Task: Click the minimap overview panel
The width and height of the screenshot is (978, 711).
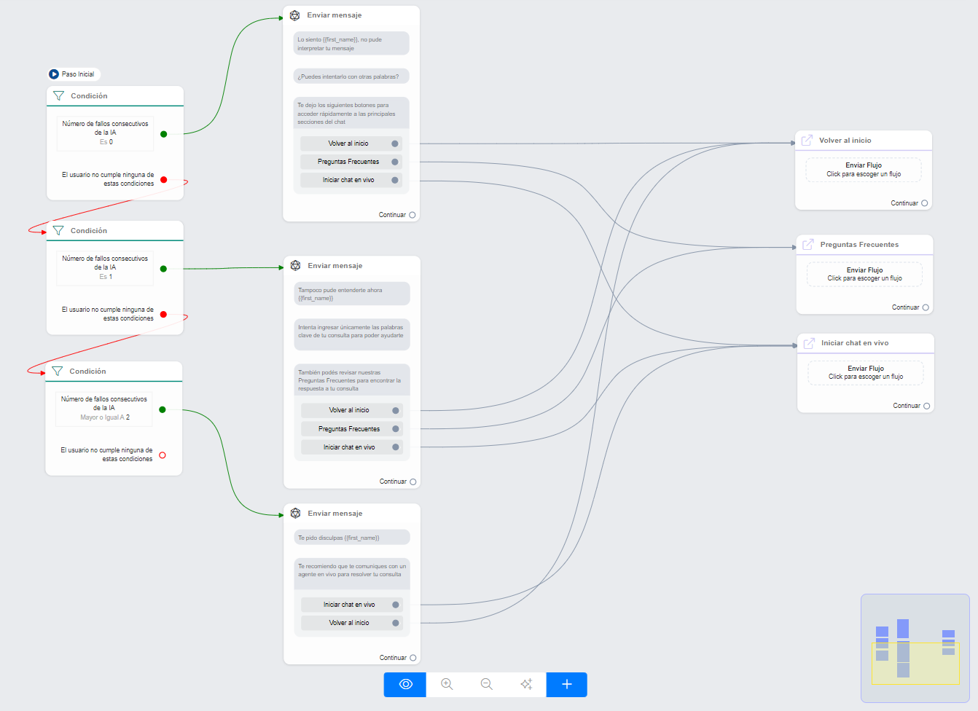Action: click(915, 648)
